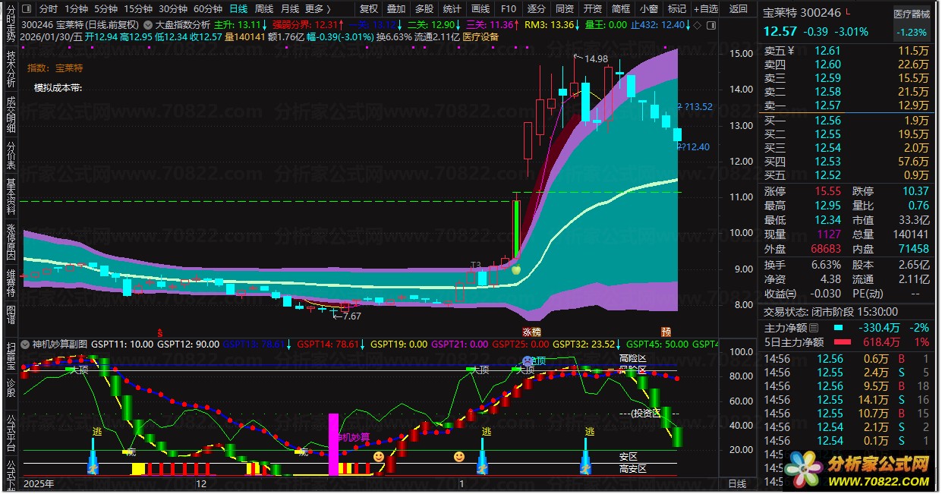
Task: Click the 交易状态 status line
Action: (830, 311)
